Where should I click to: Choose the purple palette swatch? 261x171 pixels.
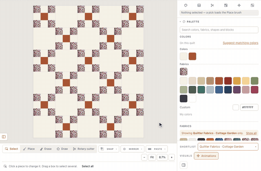237,90
